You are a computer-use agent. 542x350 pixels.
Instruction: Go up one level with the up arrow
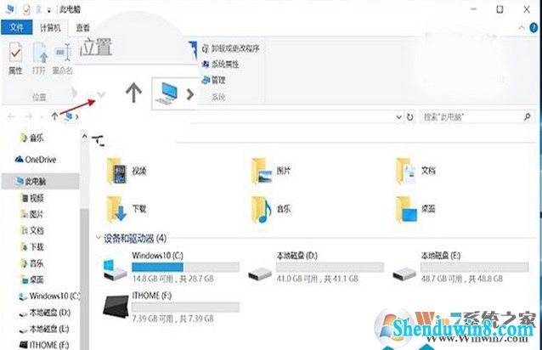(x=54, y=116)
